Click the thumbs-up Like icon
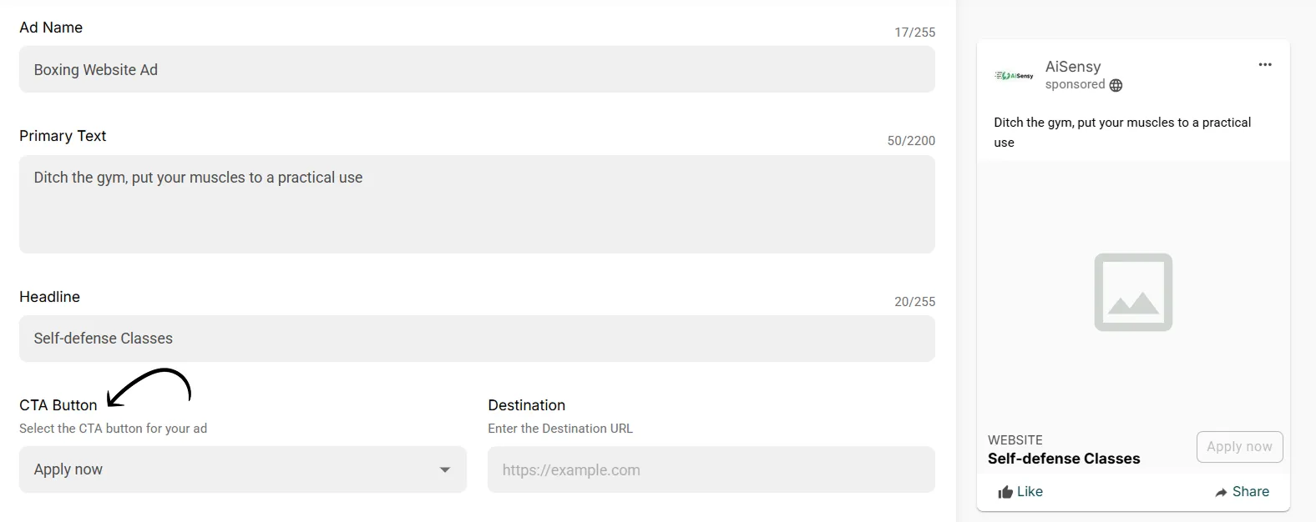 pyautogui.click(x=1005, y=491)
